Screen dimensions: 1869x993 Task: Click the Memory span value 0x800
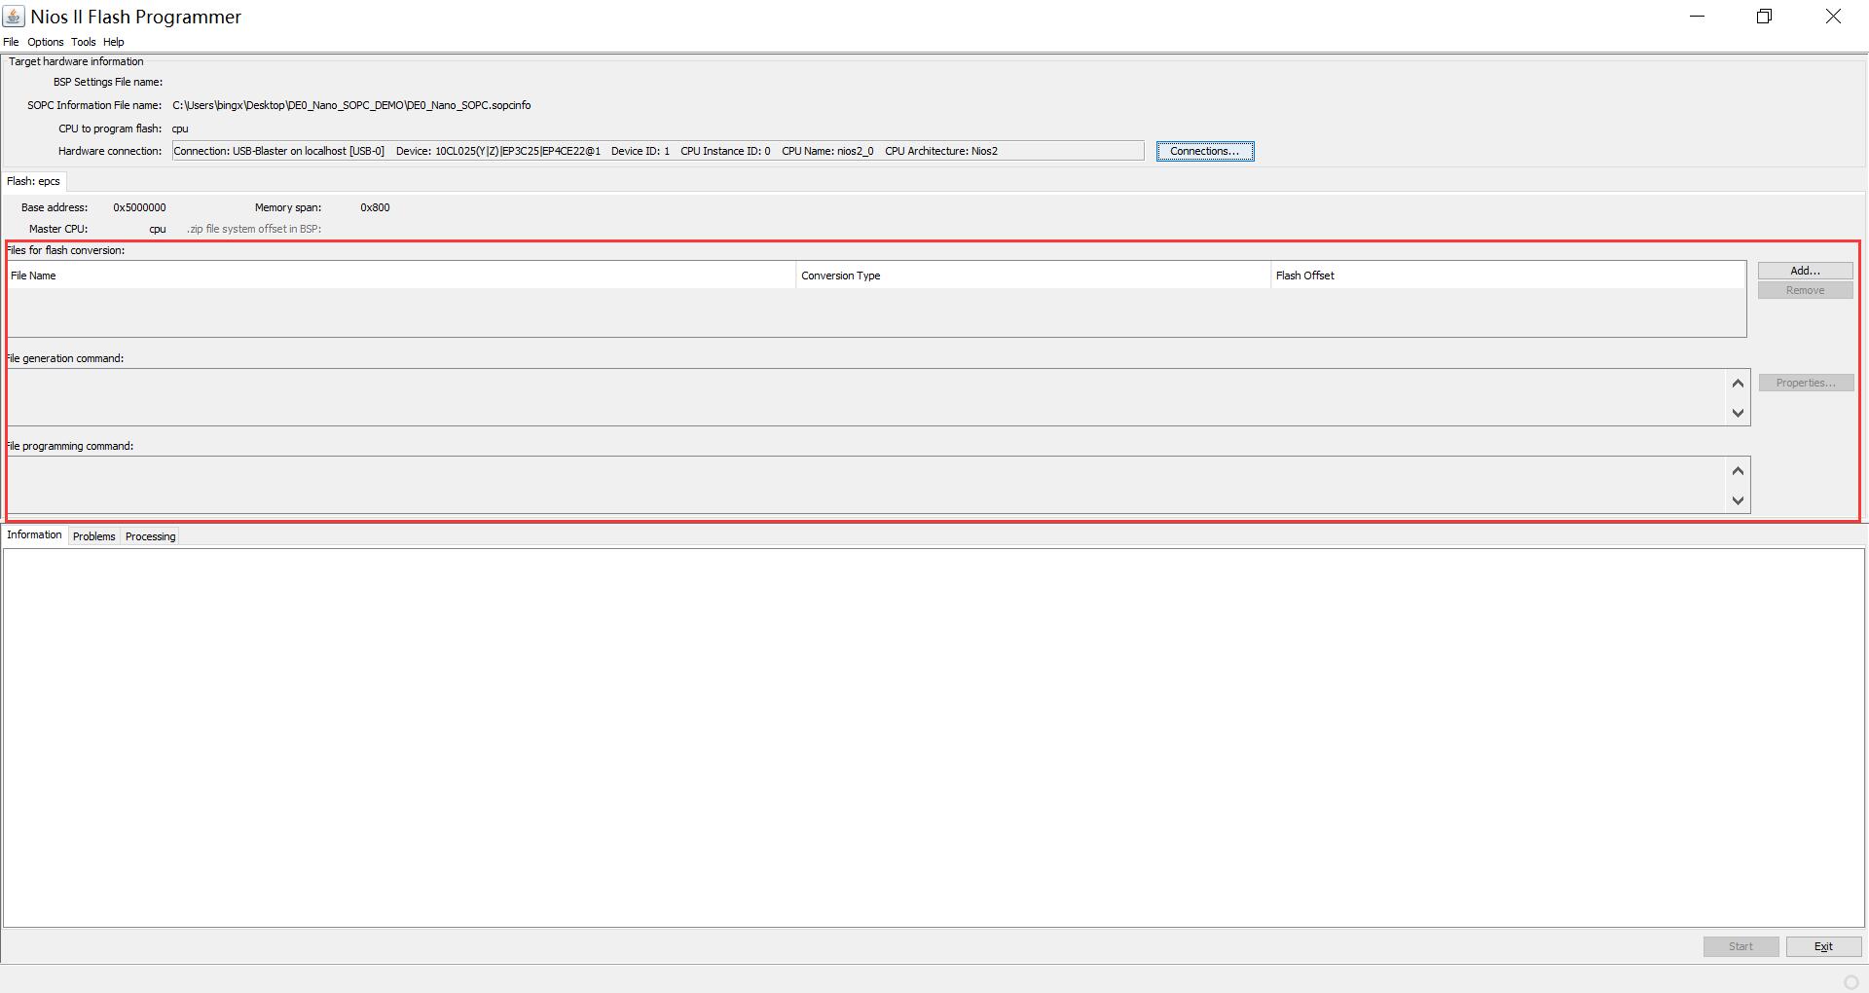375,207
